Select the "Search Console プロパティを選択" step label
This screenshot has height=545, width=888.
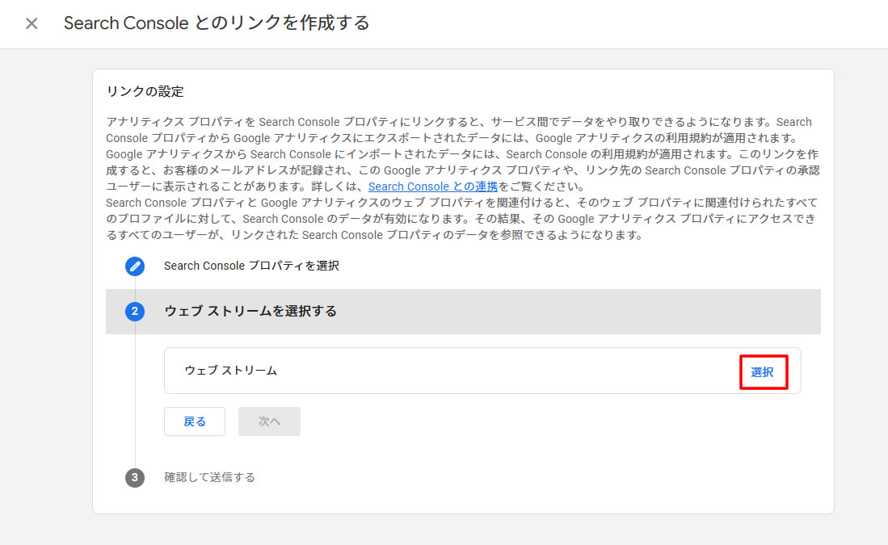tap(251, 266)
